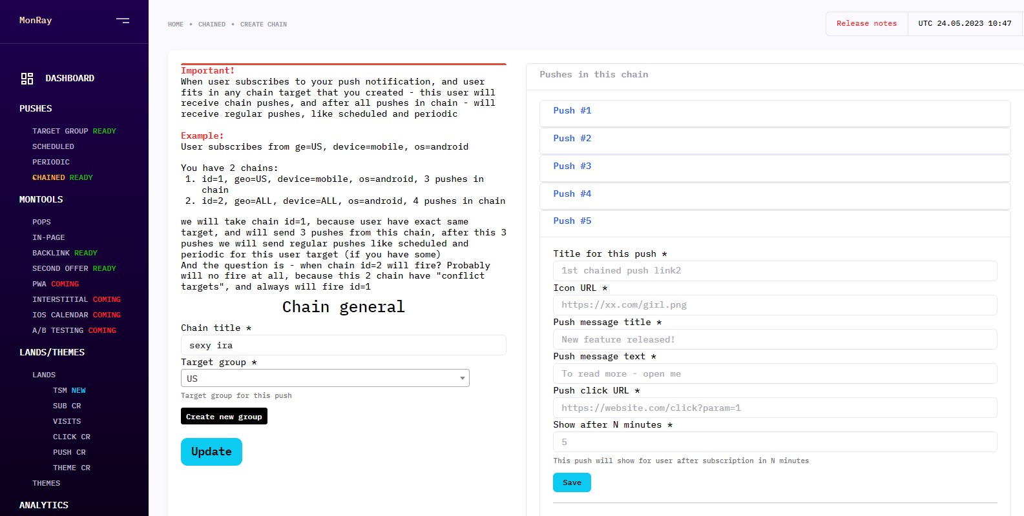This screenshot has height=516, width=1024.
Task: Click the MonRay logo
Action: click(x=36, y=21)
